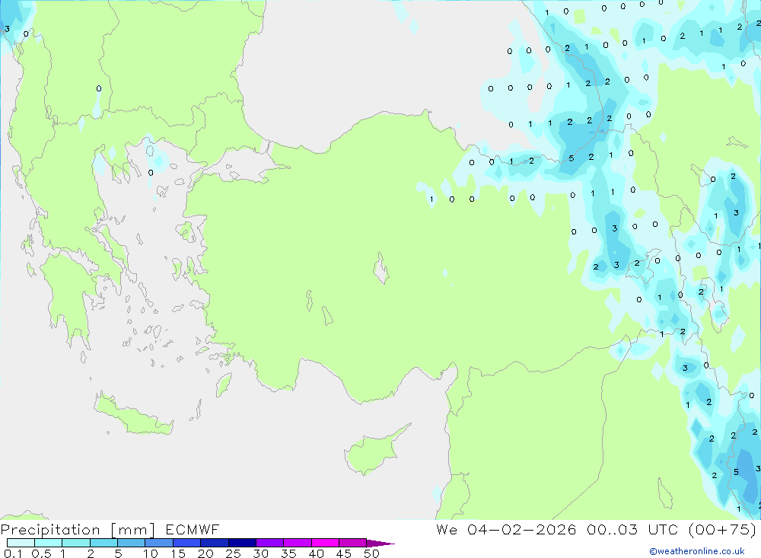Select the ECMWF model label
761x558 pixels.
click(x=193, y=529)
